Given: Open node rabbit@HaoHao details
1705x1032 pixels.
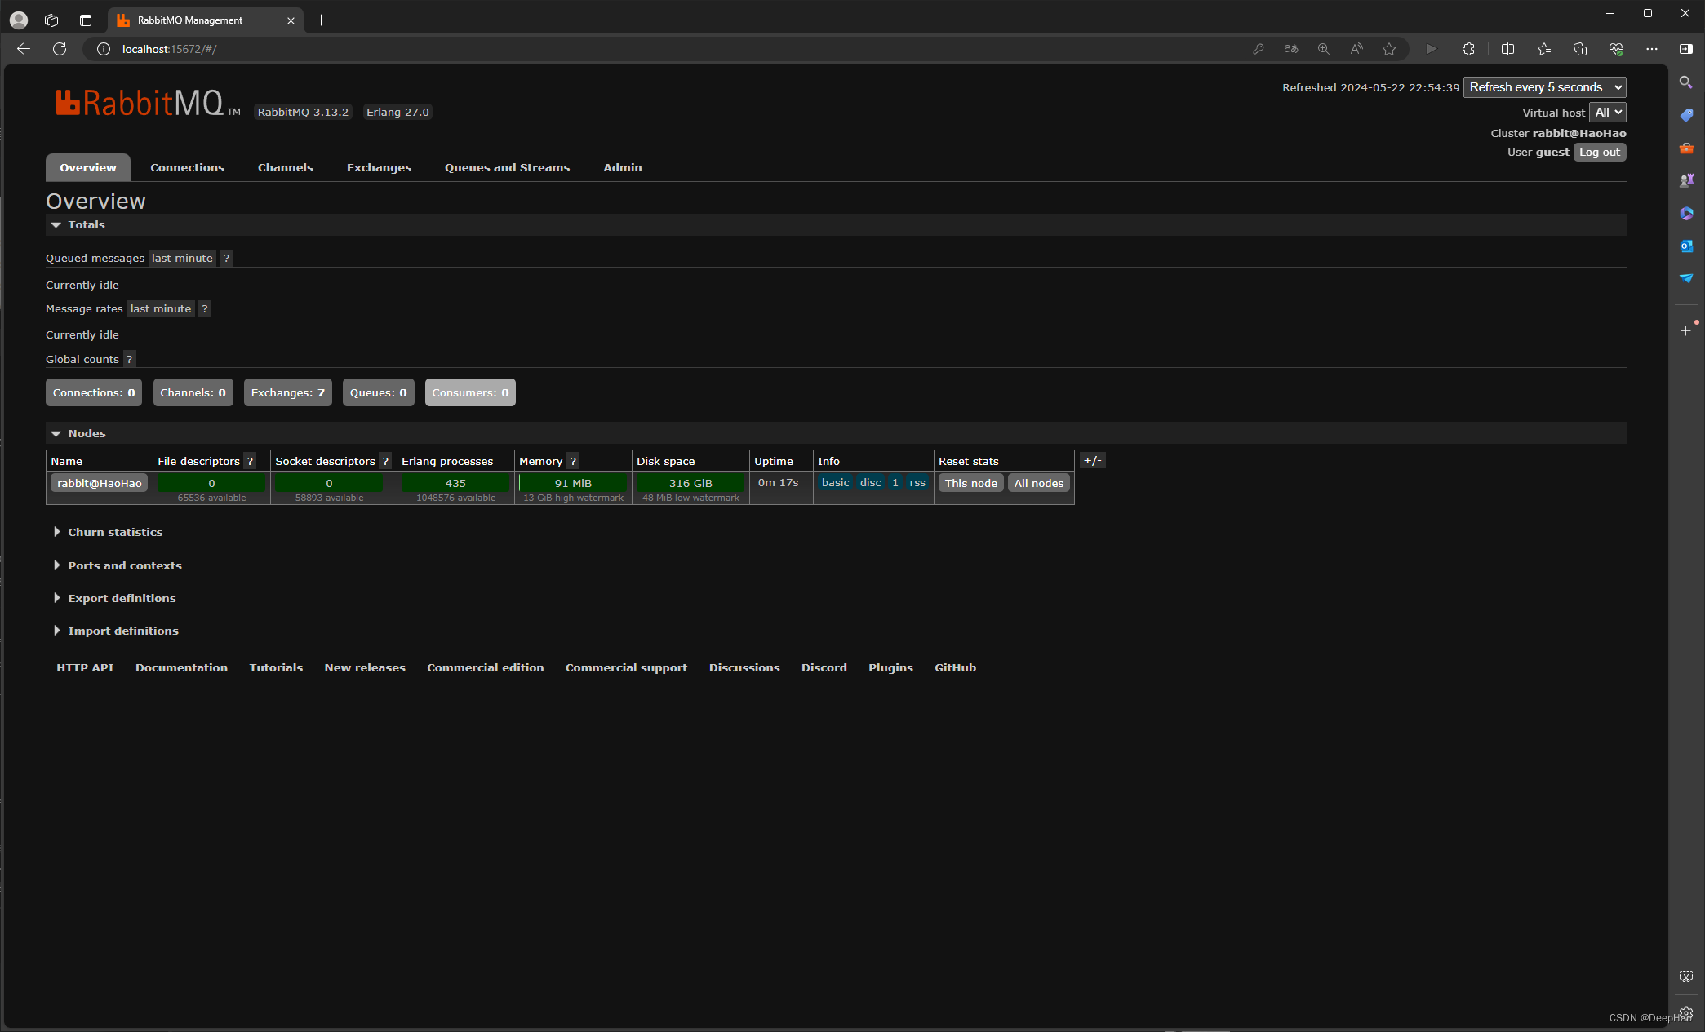Looking at the screenshot, I should (x=100, y=483).
